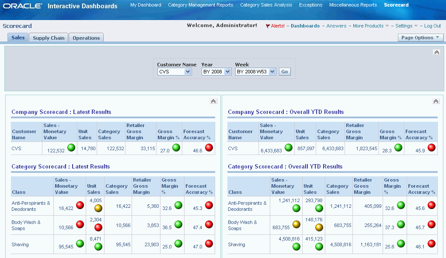Click Body Wash & Soaps in YTD table

tap(242, 225)
